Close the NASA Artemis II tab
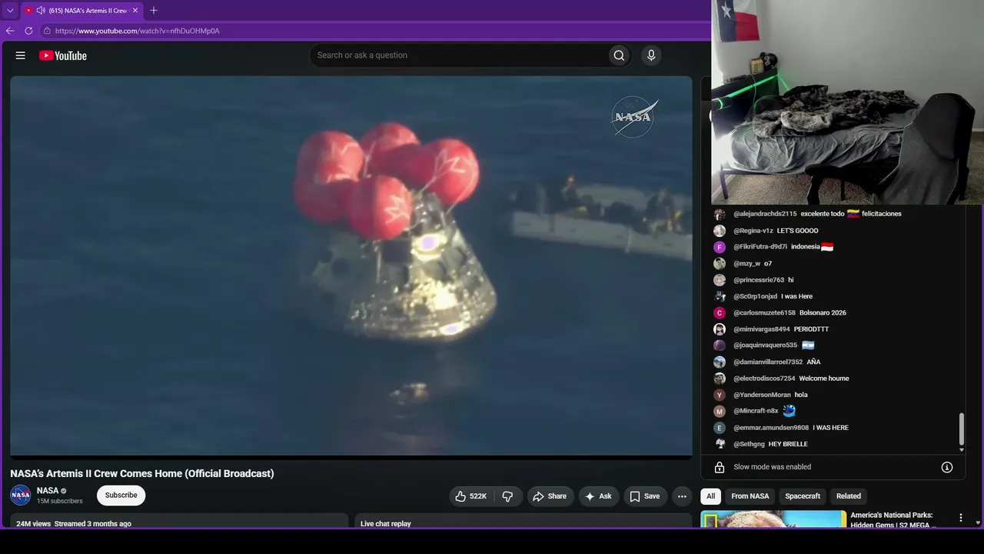984x554 pixels. click(x=135, y=11)
